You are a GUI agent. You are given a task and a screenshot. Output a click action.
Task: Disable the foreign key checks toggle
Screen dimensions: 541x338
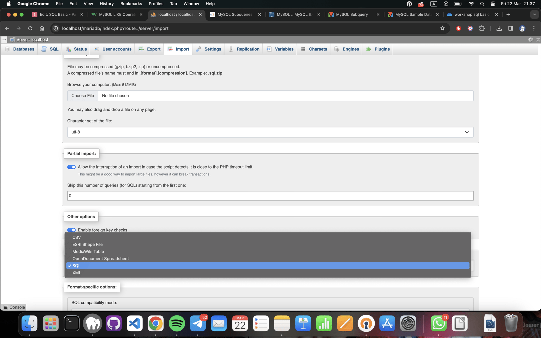pos(71,230)
